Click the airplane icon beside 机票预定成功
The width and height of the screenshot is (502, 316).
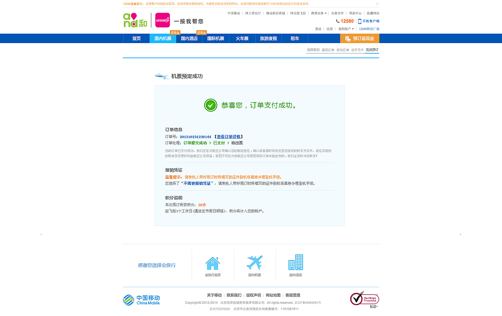(162, 76)
